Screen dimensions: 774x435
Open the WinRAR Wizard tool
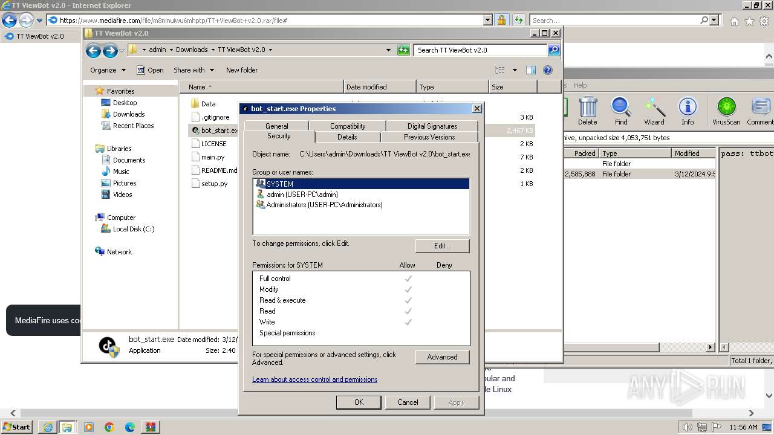point(654,111)
